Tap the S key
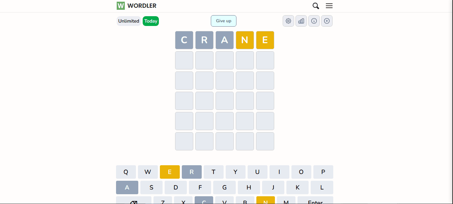453x204 pixels. [x=151, y=187]
